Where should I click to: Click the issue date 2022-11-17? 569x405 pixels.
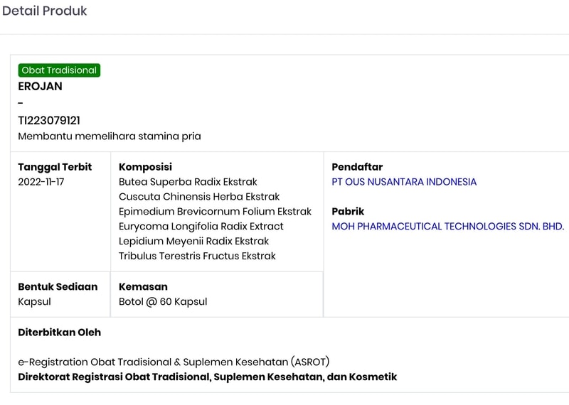pyautogui.click(x=41, y=182)
